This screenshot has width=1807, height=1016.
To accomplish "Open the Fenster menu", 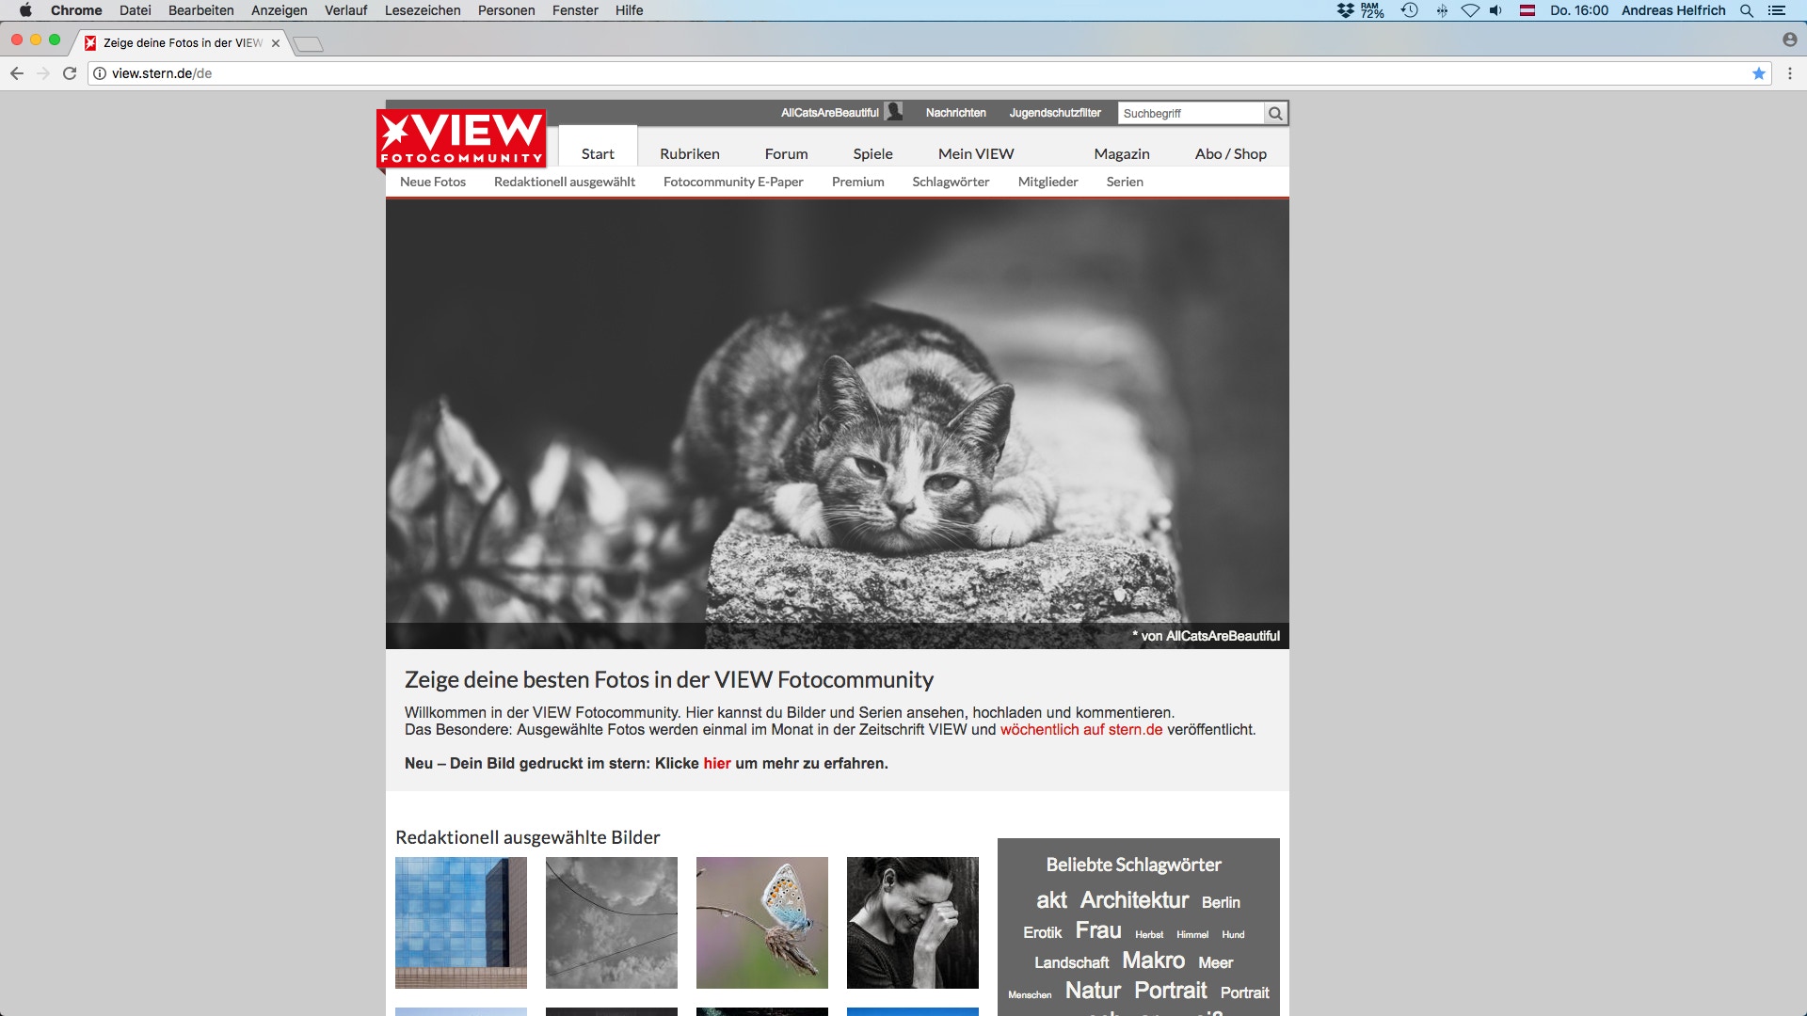I will [575, 10].
